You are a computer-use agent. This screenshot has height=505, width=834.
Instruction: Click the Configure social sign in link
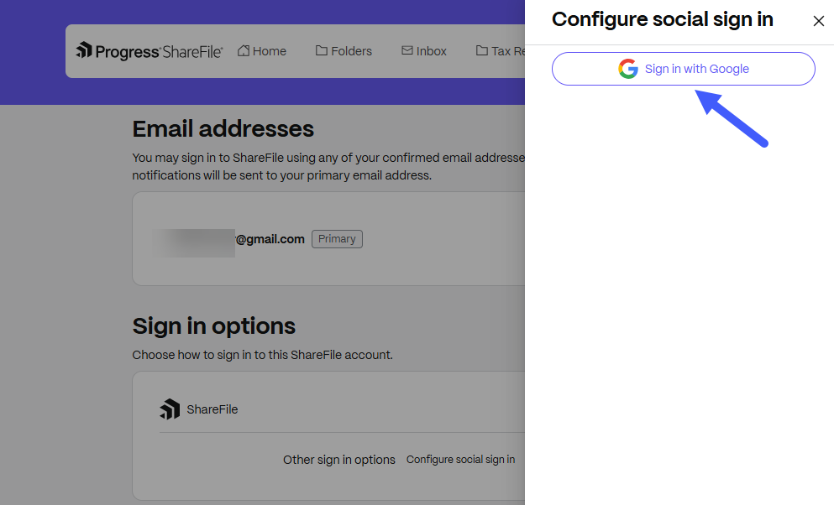pos(460,460)
